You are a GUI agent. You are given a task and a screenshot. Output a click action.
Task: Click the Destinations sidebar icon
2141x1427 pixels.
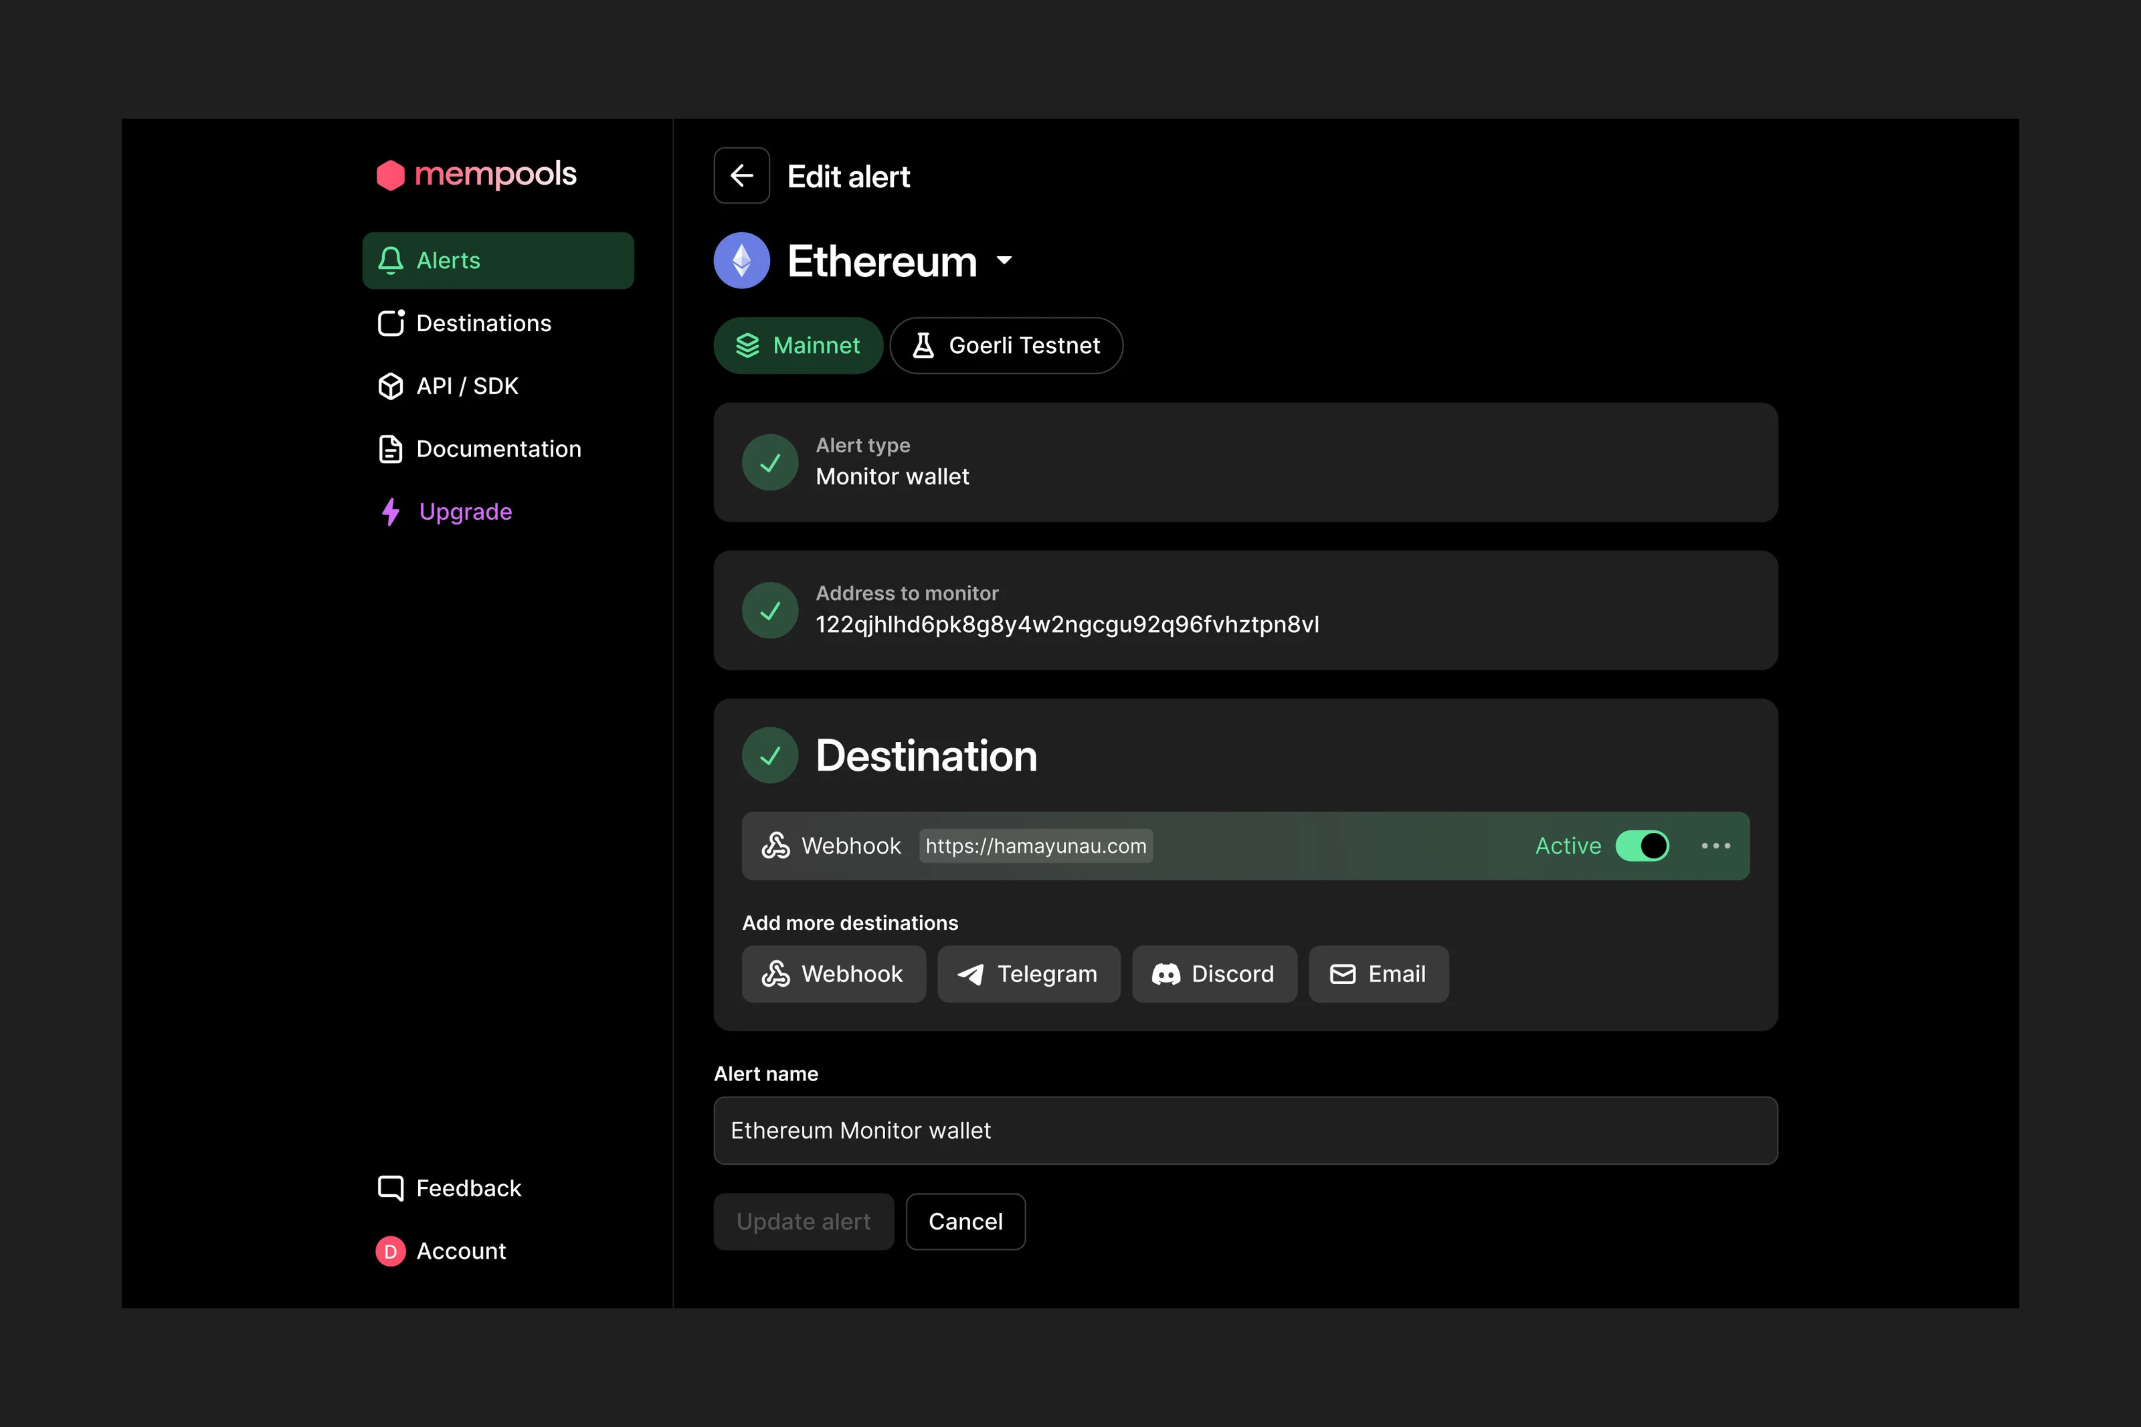coord(391,323)
